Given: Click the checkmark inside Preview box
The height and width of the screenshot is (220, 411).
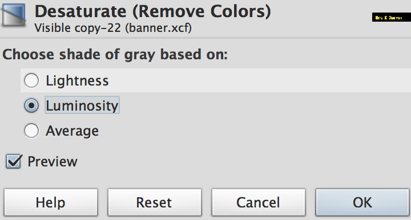Looking at the screenshot, I should click(x=14, y=161).
